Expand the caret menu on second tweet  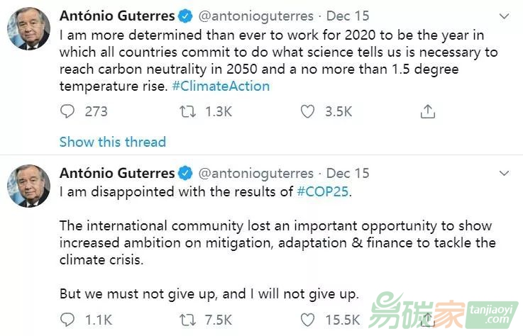click(505, 173)
